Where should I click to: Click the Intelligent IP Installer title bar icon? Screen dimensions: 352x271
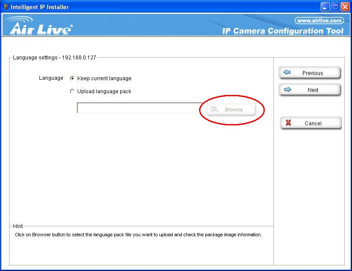coord(6,7)
